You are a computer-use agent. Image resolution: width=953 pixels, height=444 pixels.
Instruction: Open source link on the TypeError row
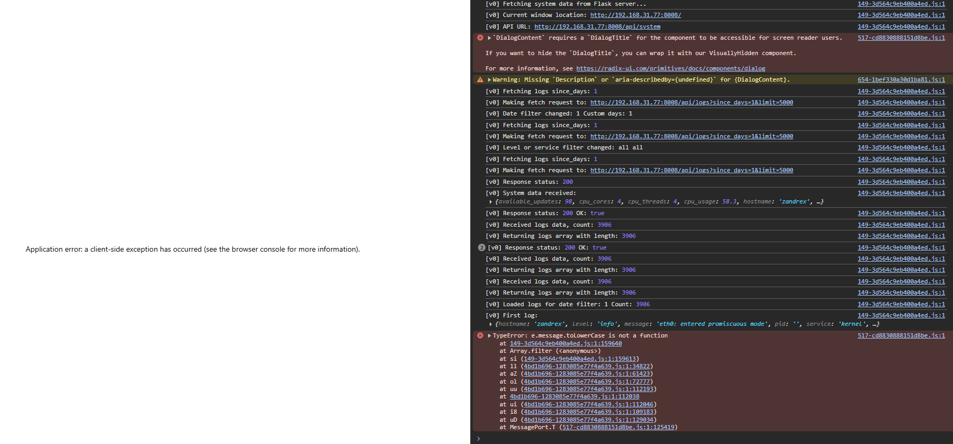click(901, 336)
